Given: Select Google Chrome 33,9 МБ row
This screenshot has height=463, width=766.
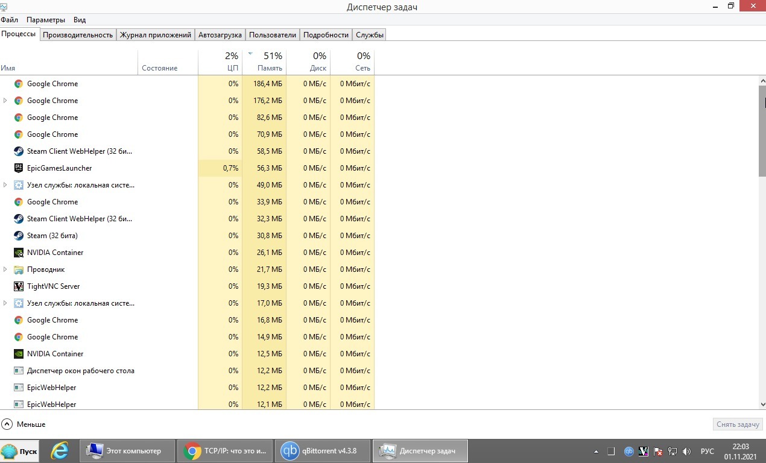Looking at the screenshot, I should click(x=187, y=202).
